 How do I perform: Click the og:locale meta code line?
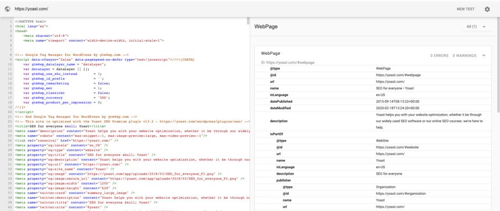click(61, 145)
